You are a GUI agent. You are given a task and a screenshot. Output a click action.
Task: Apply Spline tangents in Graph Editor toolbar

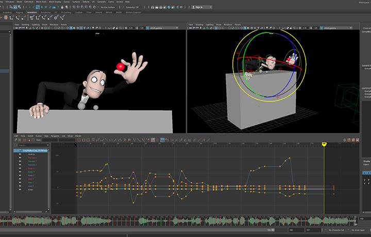(97, 140)
